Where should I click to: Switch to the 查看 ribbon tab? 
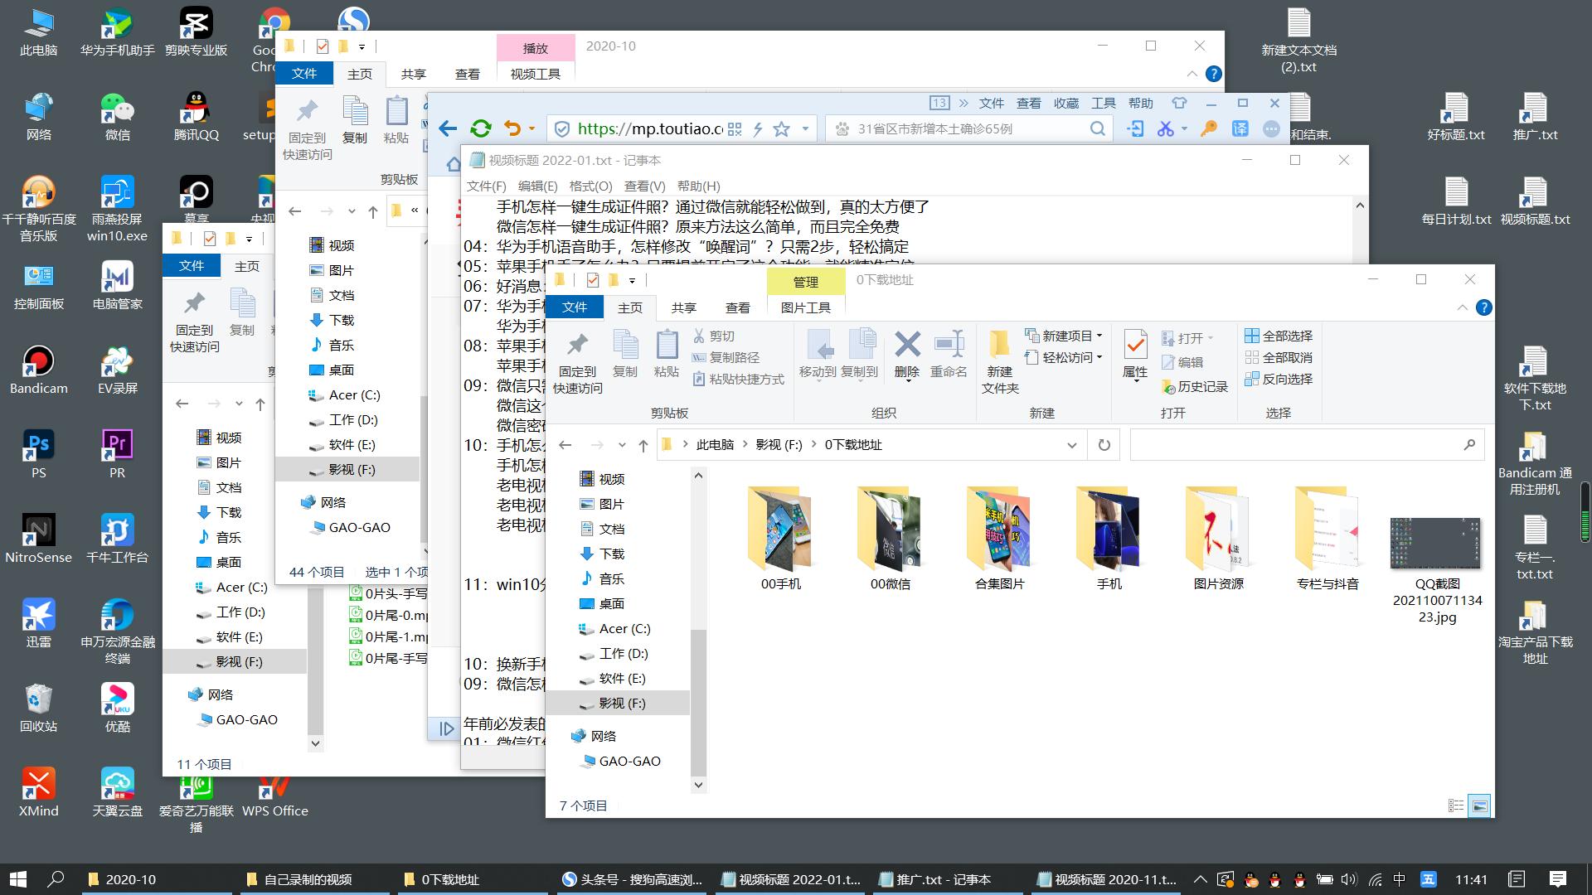tap(737, 307)
